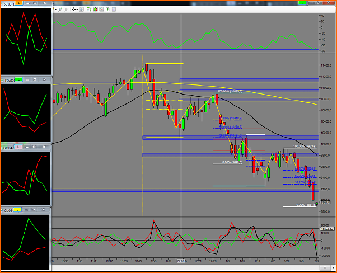Screen dimensions: 337x273
Task: Click the 11000.0 price axis label
Action: (x=325, y=88)
